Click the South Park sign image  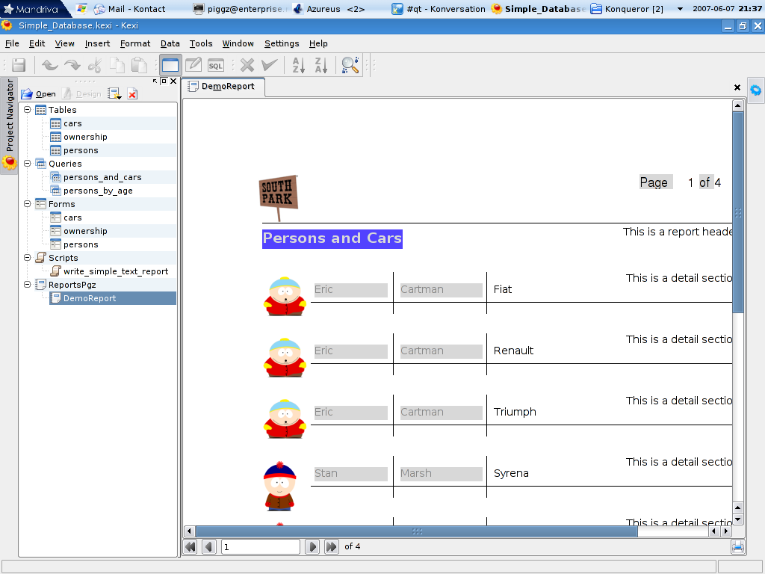pyautogui.click(x=278, y=197)
